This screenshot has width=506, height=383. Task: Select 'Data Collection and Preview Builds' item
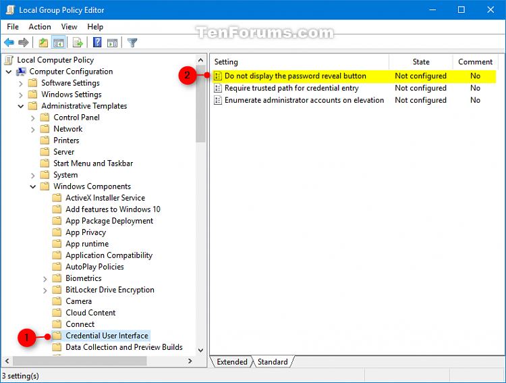(x=124, y=347)
